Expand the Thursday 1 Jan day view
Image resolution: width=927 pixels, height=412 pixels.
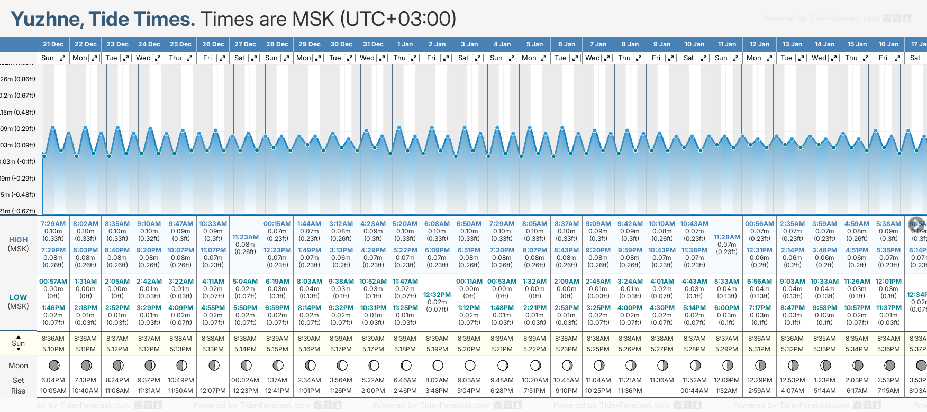pos(414,58)
